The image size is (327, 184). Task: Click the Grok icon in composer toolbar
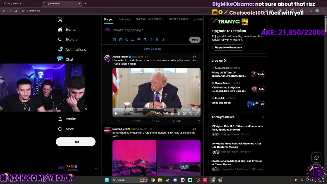[x=127, y=40]
